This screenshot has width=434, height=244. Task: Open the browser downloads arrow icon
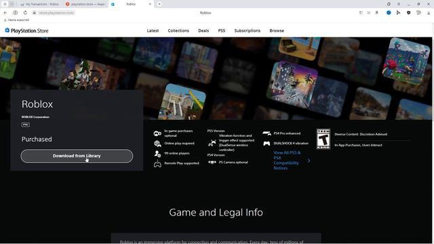[429, 13]
